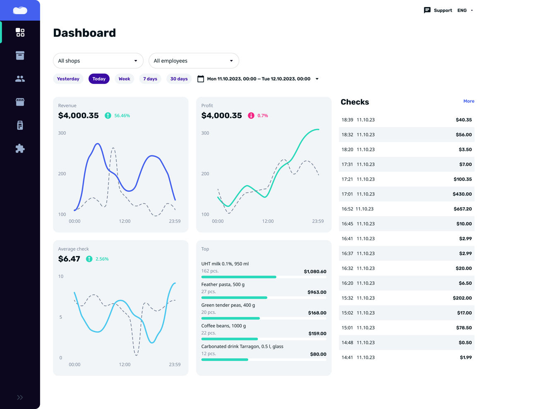543x409 pixels.
Task: Click the green up-arrow icon next to Revenue
Action: coord(108,116)
